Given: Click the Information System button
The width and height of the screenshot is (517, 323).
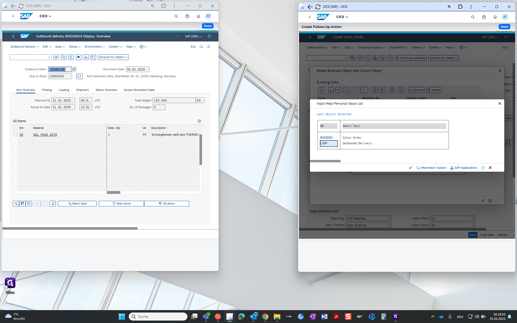Looking at the screenshot, I should (431, 168).
